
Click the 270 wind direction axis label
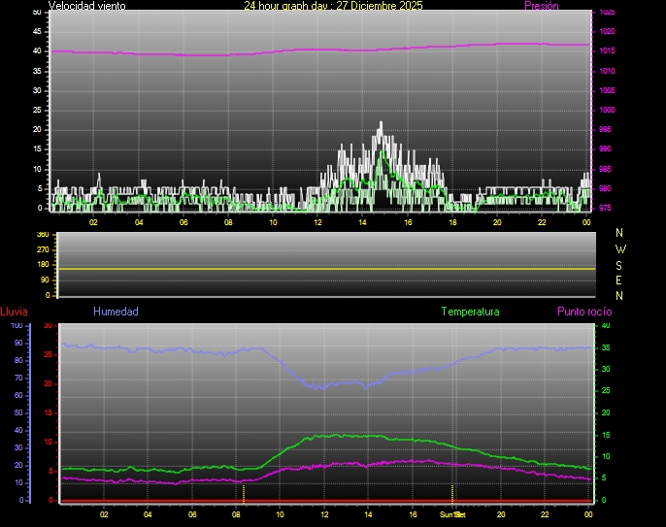(42, 249)
